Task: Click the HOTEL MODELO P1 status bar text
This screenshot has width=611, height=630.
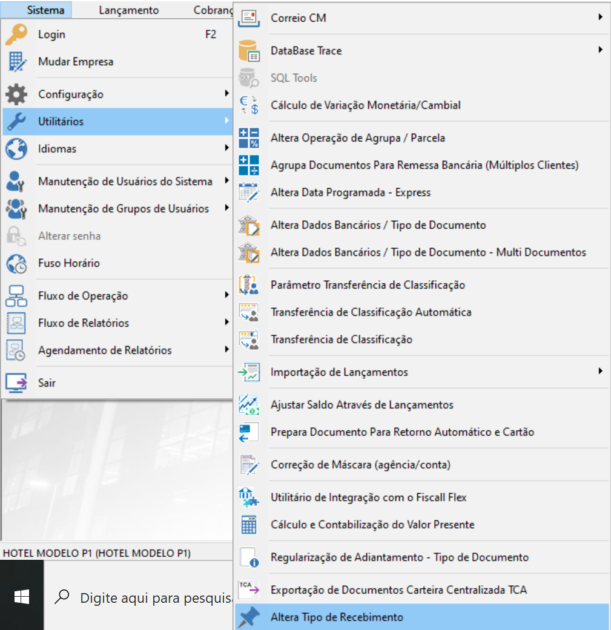Action: pos(97,553)
